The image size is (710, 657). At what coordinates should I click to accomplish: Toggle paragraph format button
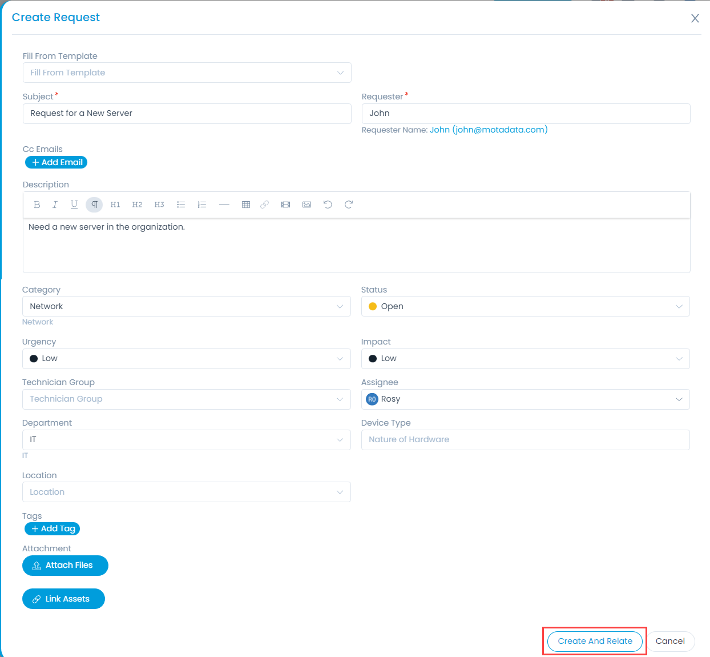pos(94,205)
